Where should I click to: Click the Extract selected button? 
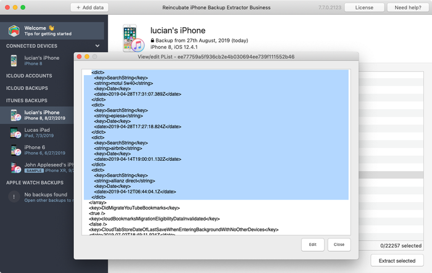click(397, 261)
